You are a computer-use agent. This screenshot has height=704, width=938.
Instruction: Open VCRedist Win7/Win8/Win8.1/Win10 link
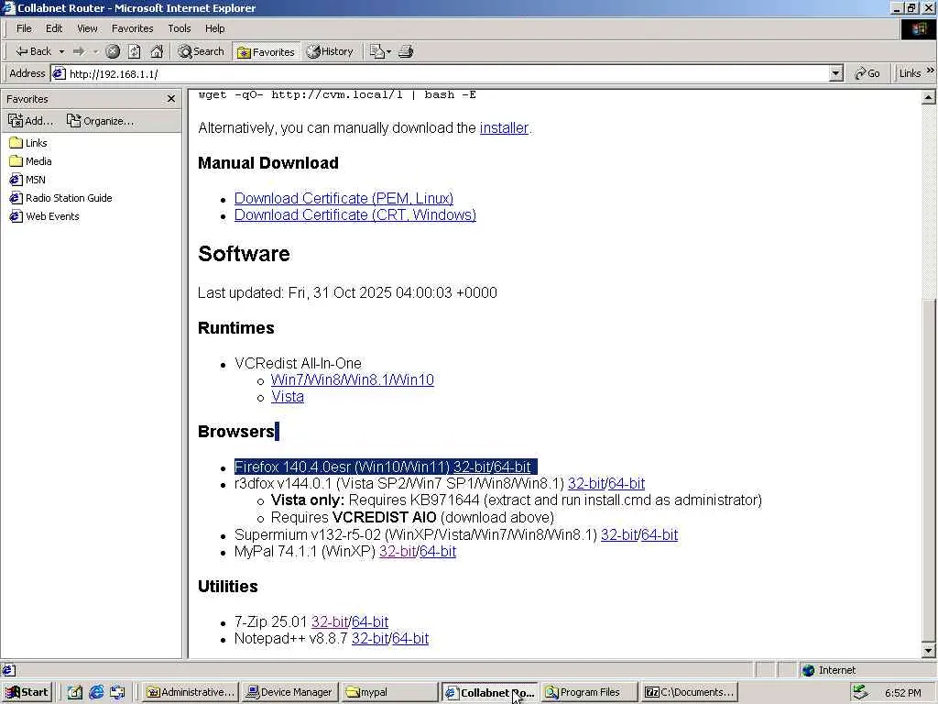(x=353, y=380)
